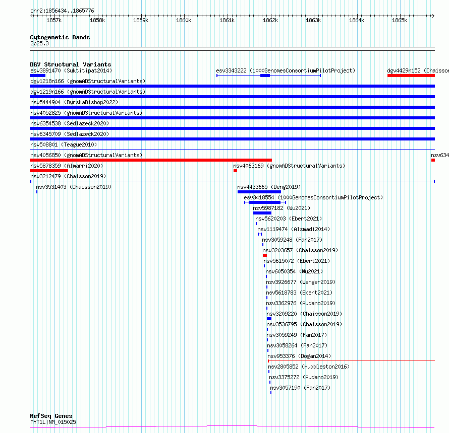Click the blue nsv5987182 variant bar

(262, 213)
